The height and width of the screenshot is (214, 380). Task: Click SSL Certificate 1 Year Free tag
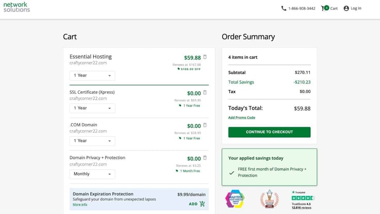click(x=190, y=106)
